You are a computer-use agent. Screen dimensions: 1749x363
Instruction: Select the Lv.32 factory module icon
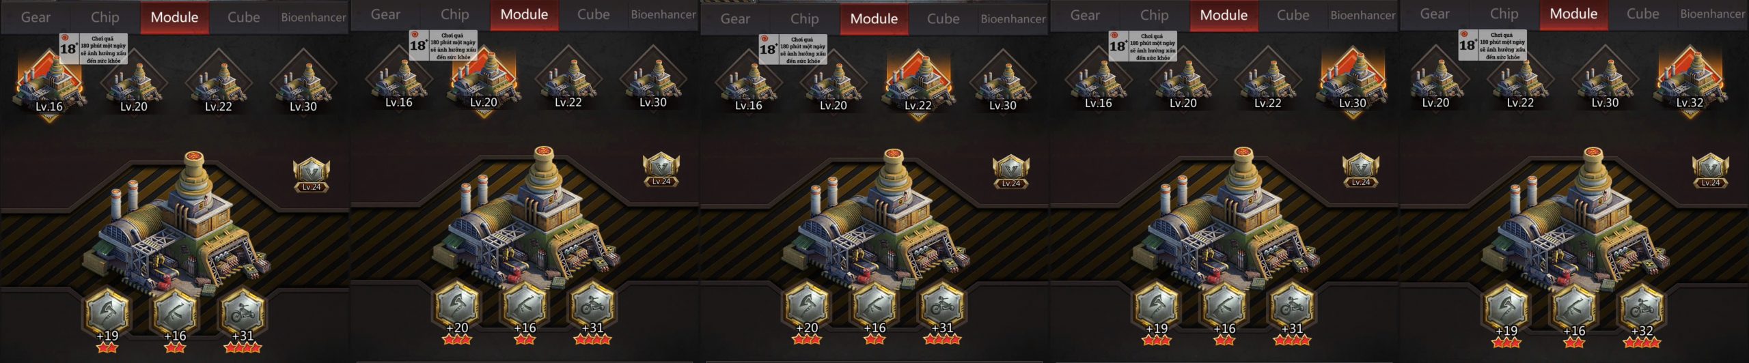pyautogui.click(x=1690, y=83)
